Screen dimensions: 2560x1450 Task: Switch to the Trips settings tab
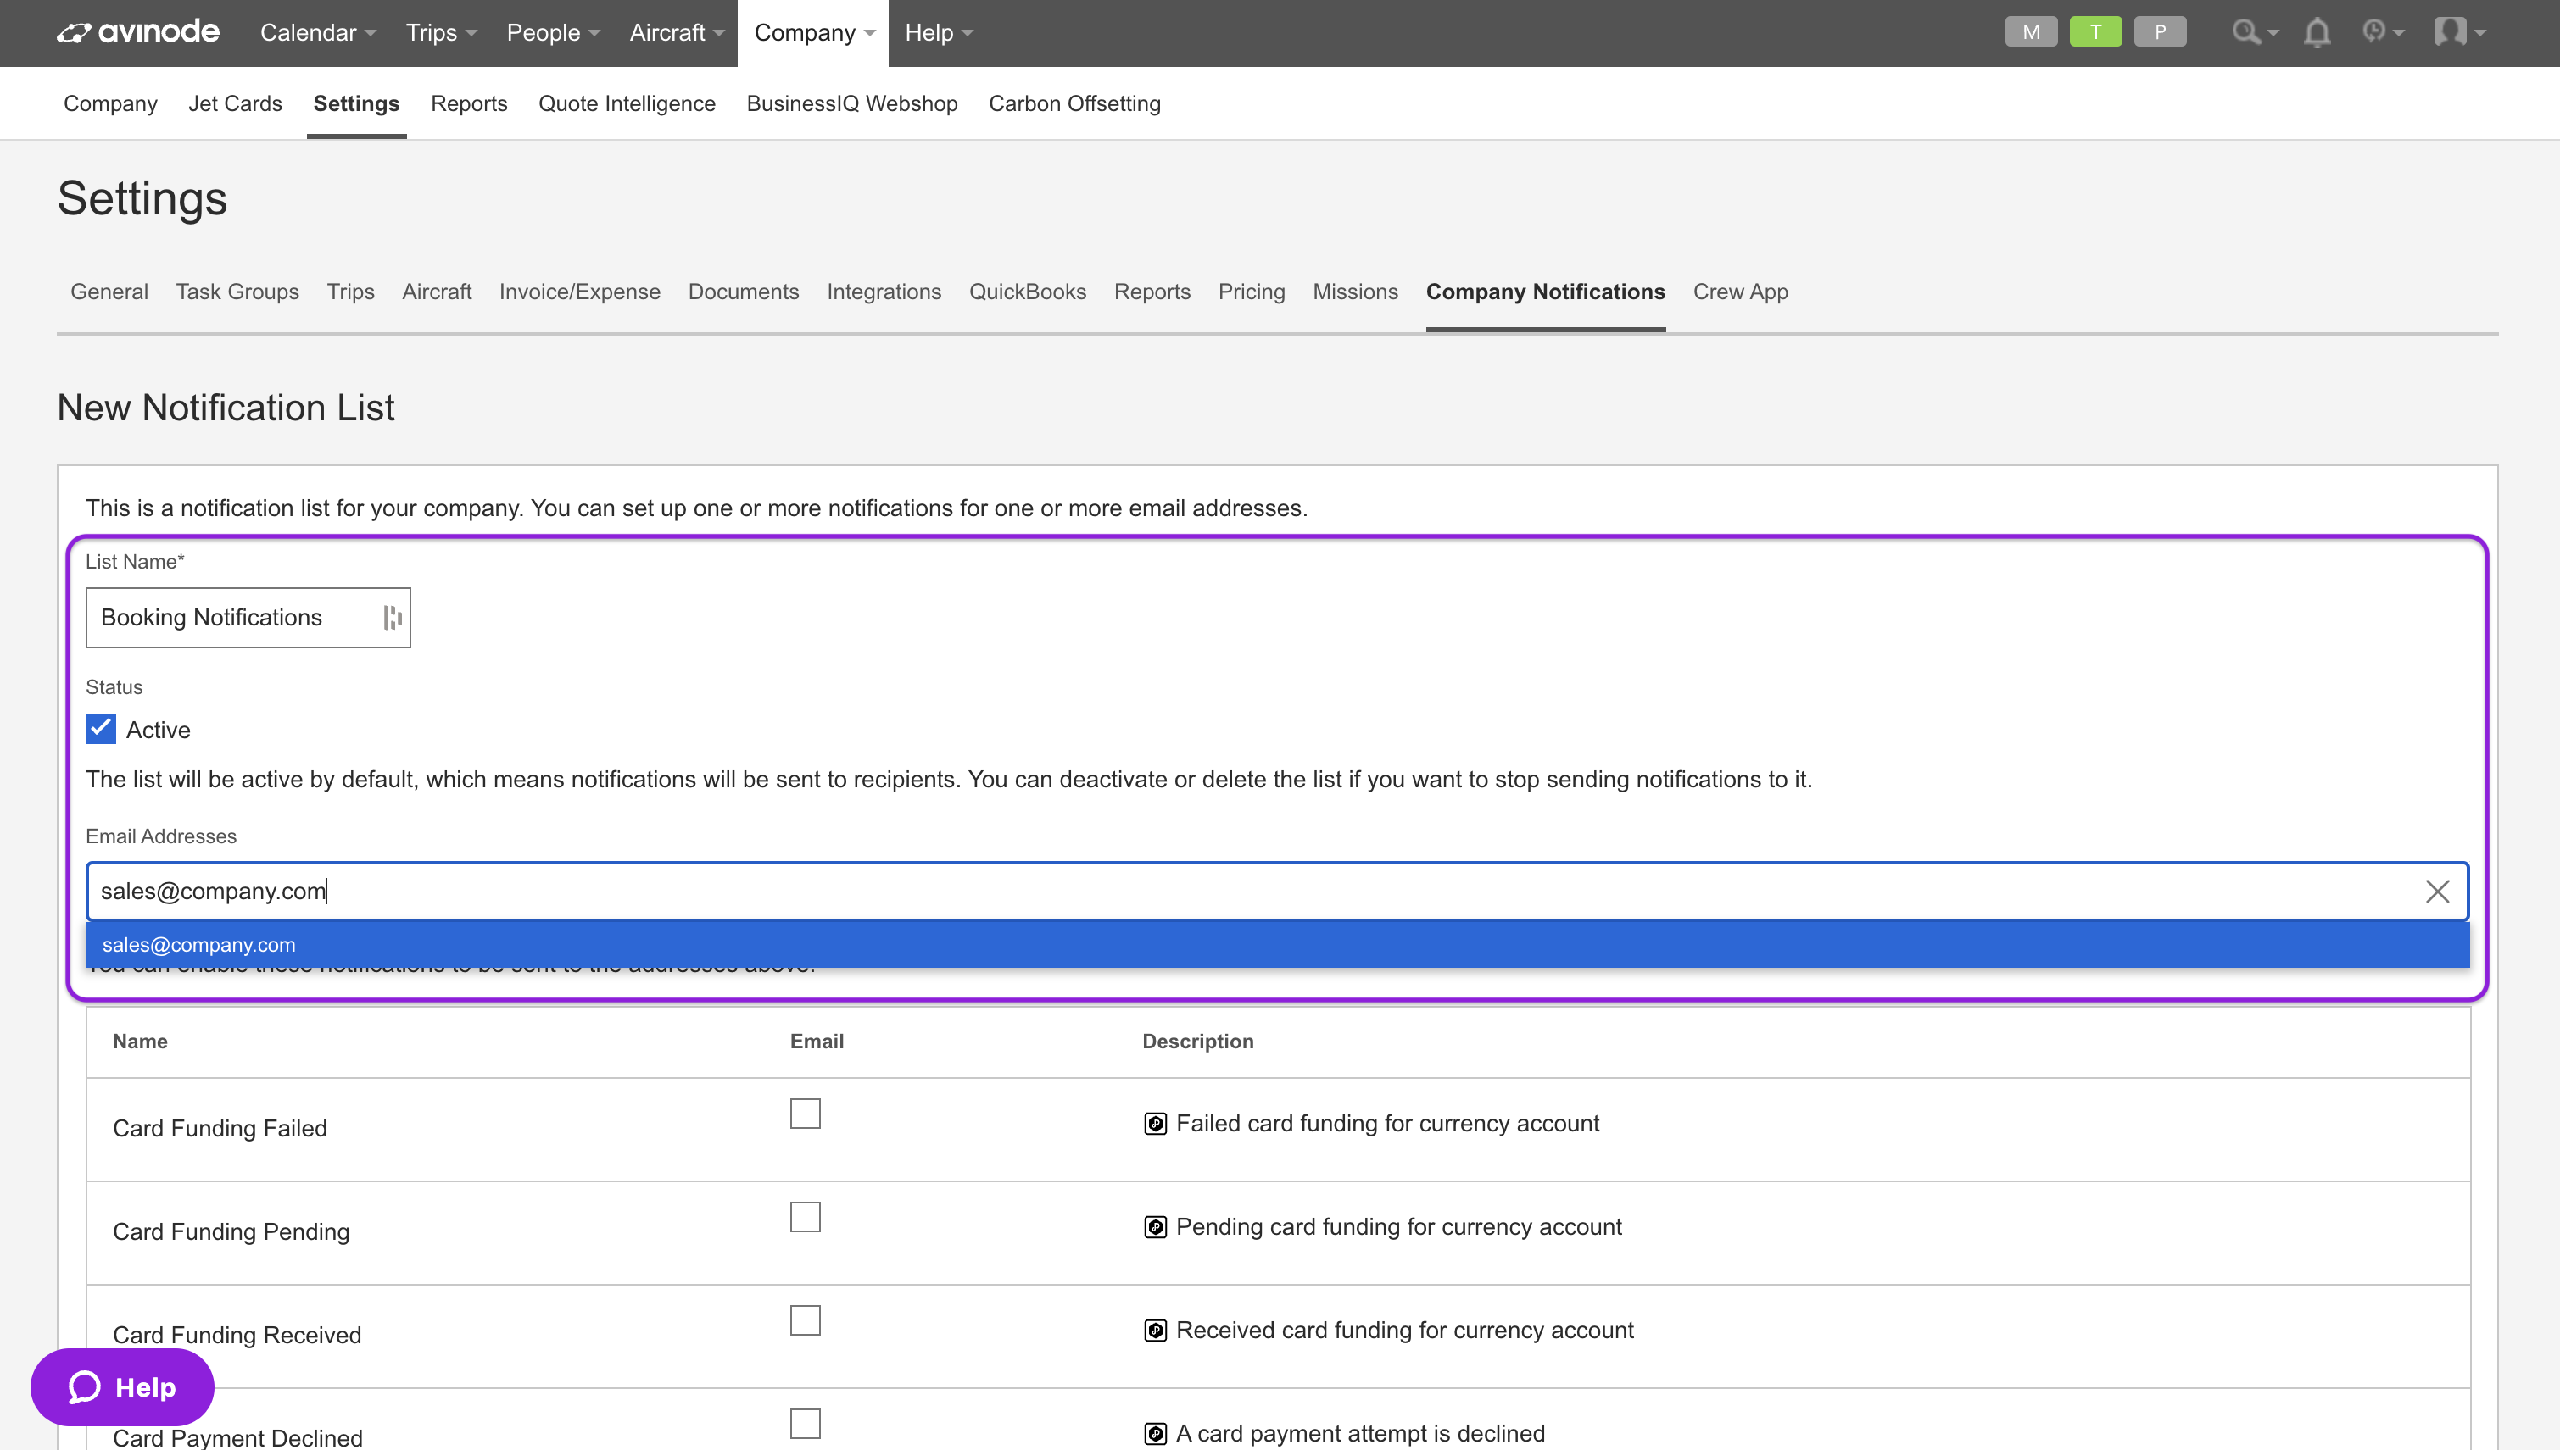click(351, 292)
